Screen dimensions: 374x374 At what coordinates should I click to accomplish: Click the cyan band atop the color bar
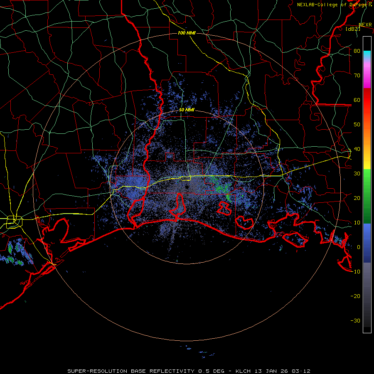point(367,54)
